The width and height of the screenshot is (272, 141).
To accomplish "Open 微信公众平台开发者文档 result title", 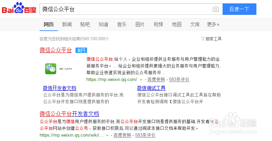I will pos(69,114).
